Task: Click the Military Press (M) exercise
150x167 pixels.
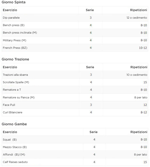Action: [14, 40]
